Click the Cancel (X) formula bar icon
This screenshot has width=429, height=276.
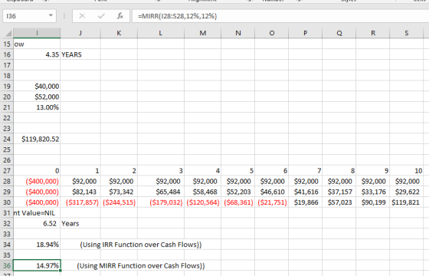click(82, 16)
